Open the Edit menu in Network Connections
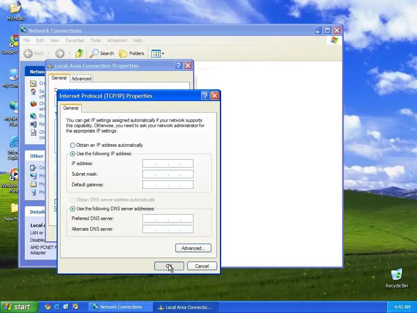This screenshot has width=417, height=313. point(40,40)
